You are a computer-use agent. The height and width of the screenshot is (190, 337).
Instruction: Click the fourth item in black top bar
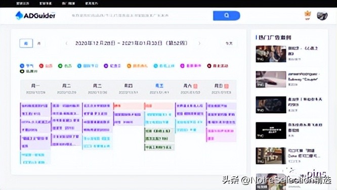point(92,4)
